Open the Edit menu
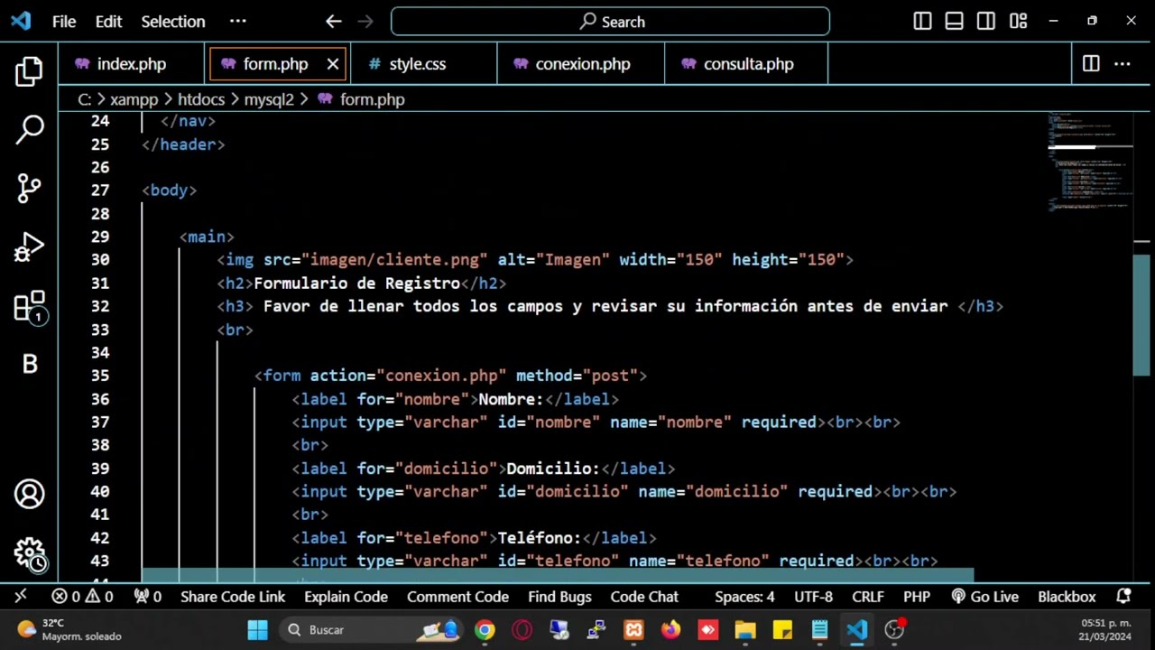The image size is (1155, 650). [x=108, y=22]
